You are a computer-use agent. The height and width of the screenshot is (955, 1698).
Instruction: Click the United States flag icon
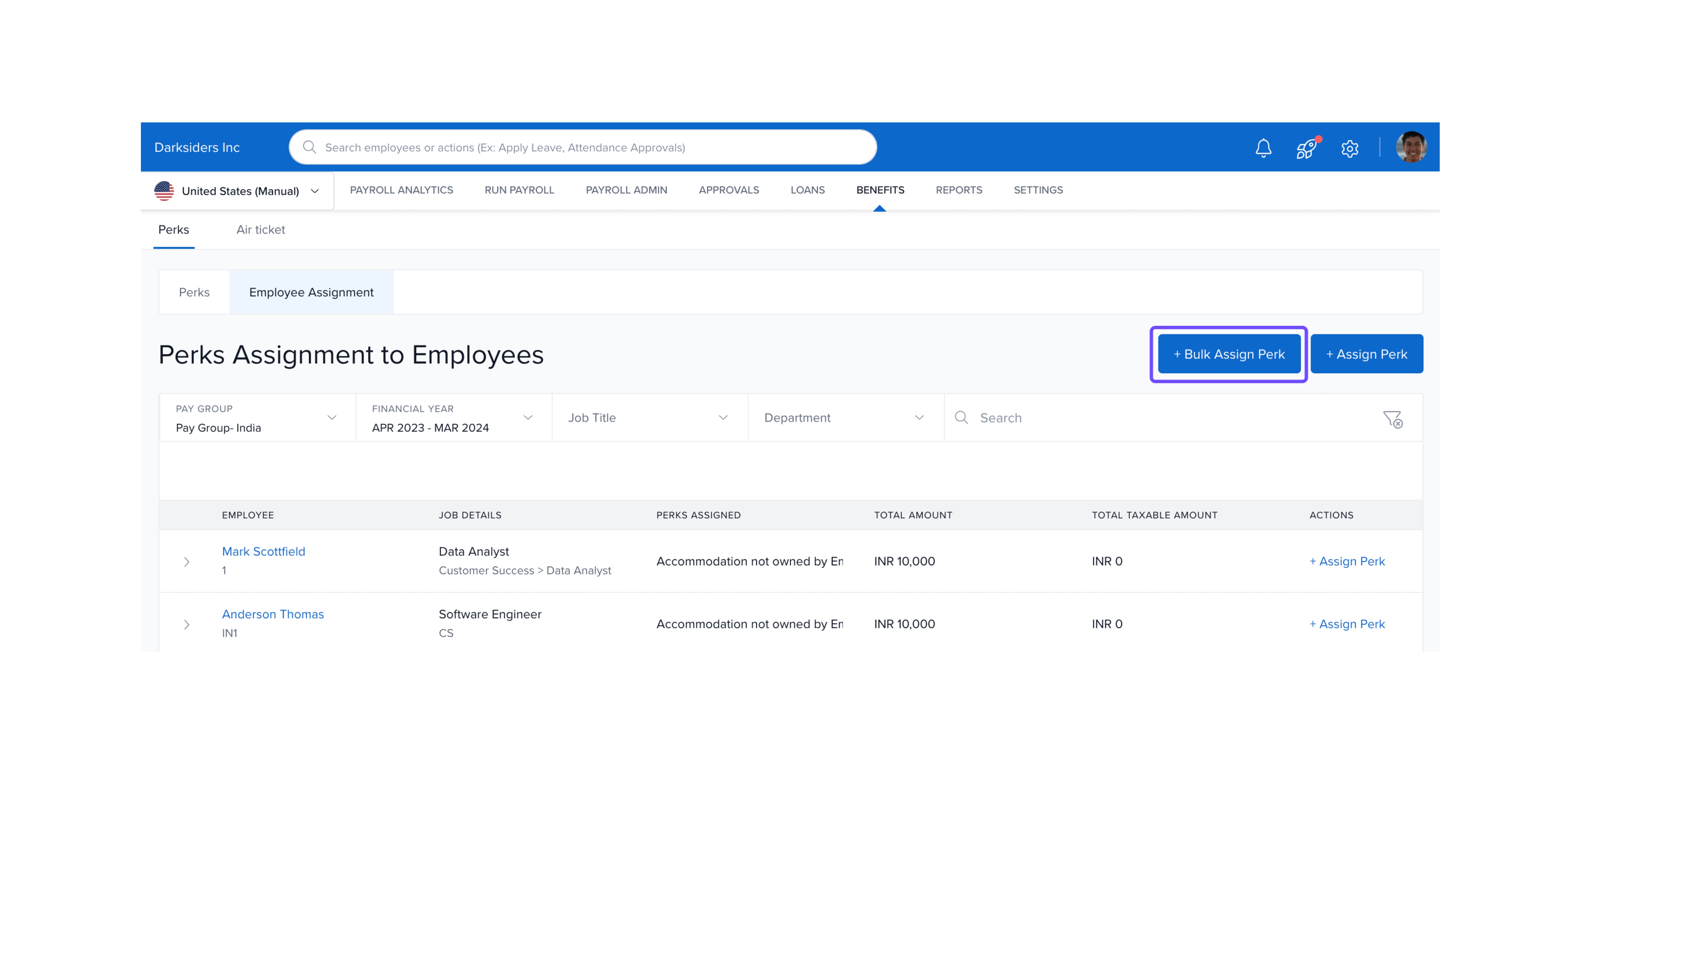[164, 191]
